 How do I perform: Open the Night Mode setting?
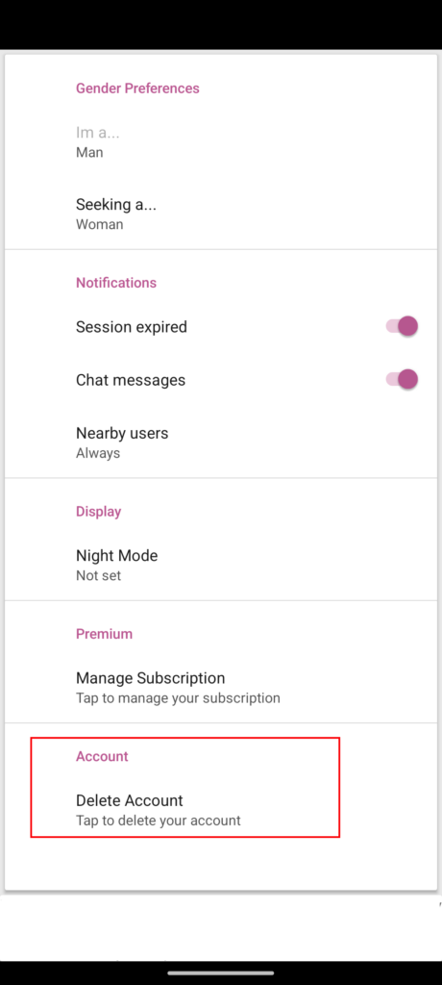coord(221,565)
